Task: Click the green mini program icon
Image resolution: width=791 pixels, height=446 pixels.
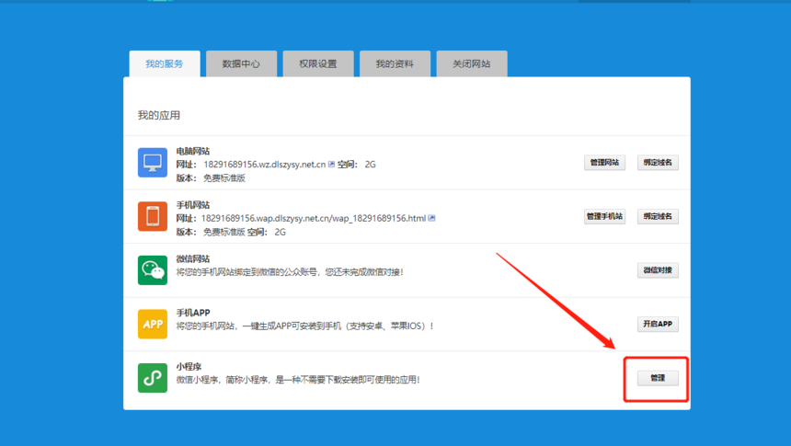Action: [x=153, y=378]
